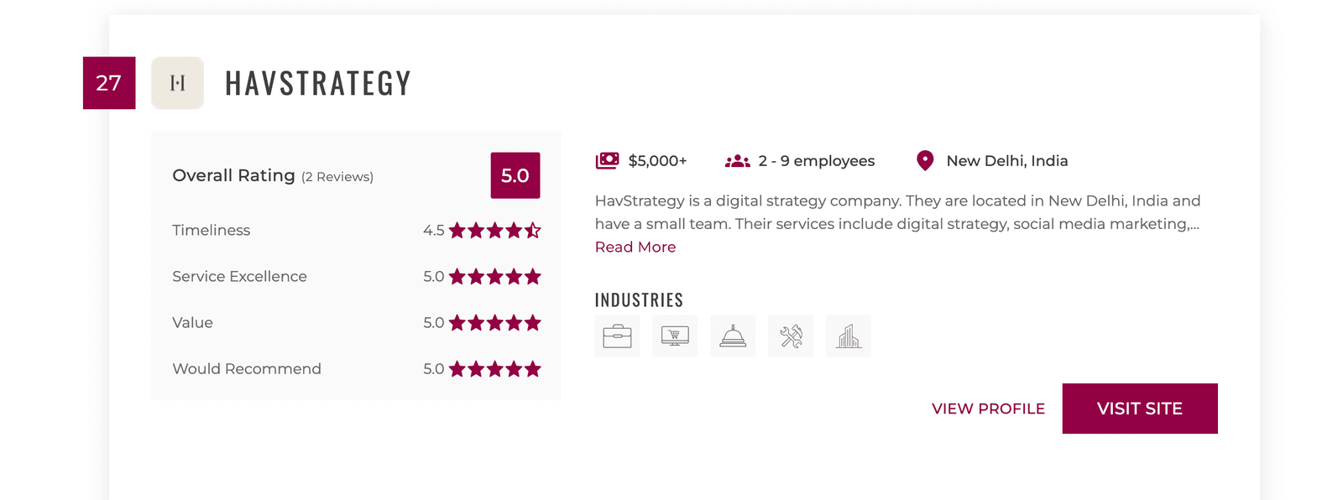Click the briefcase business services industry icon
1343x500 pixels.
coord(617,336)
